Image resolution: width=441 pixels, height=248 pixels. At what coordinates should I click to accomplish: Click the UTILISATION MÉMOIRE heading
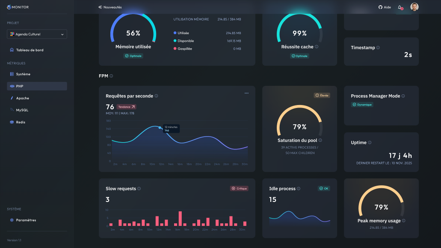(x=191, y=19)
